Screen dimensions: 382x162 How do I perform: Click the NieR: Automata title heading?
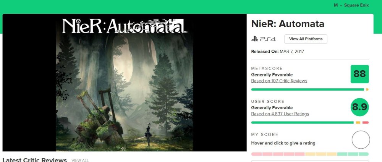click(287, 24)
